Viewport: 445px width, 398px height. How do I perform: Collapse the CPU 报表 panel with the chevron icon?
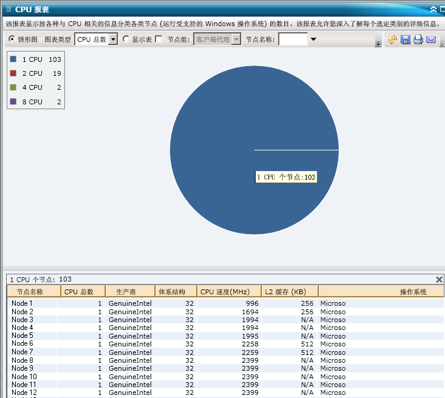point(433,10)
